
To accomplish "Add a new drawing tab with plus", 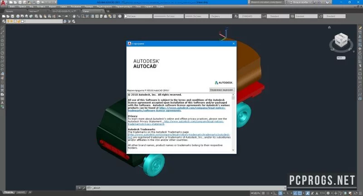I will click(108, 11).
